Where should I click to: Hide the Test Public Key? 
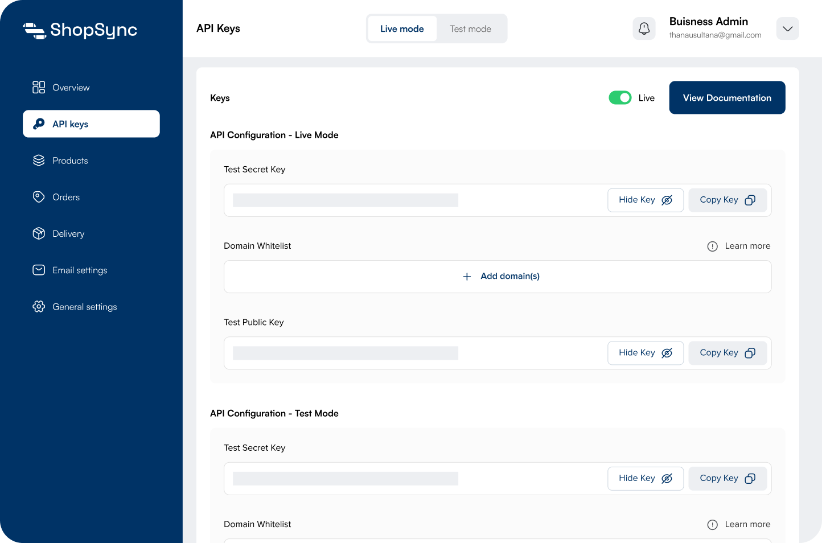(646, 353)
